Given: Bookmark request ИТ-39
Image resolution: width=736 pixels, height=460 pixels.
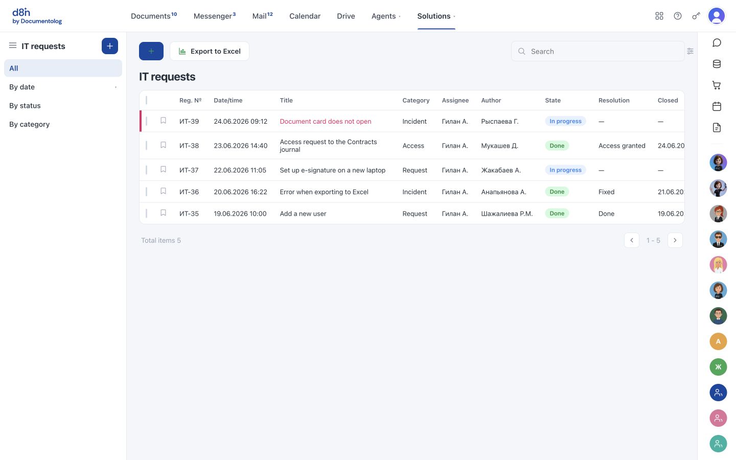Looking at the screenshot, I should pos(164,121).
